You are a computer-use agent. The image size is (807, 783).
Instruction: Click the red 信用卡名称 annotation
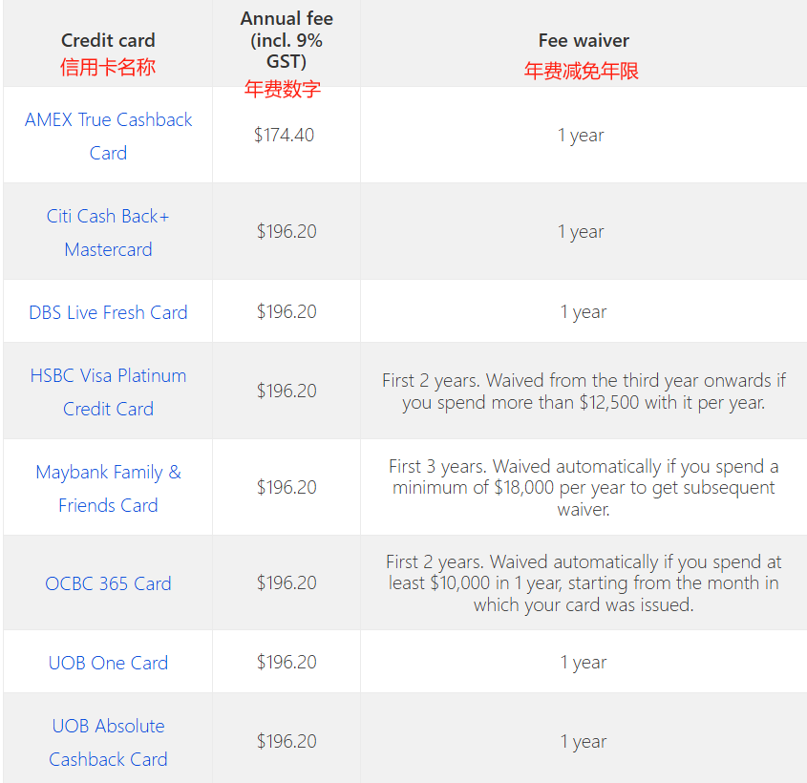click(108, 68)
